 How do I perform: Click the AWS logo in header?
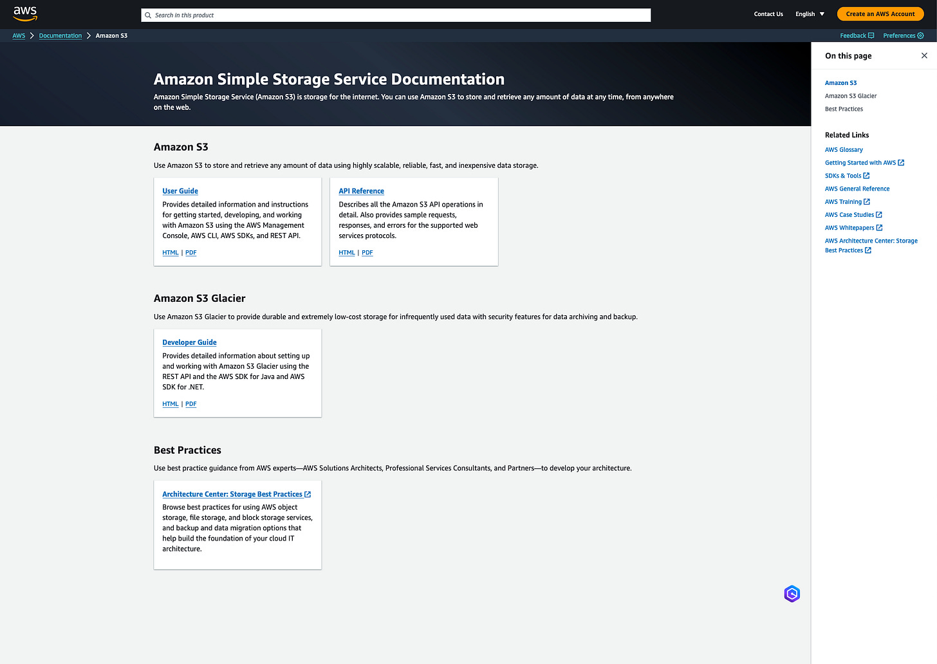click(x=25, y=14)
